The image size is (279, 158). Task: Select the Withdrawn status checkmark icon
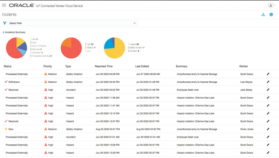6,82
